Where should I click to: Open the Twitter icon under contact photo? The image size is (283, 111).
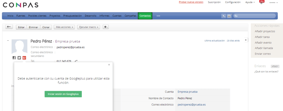19,58
